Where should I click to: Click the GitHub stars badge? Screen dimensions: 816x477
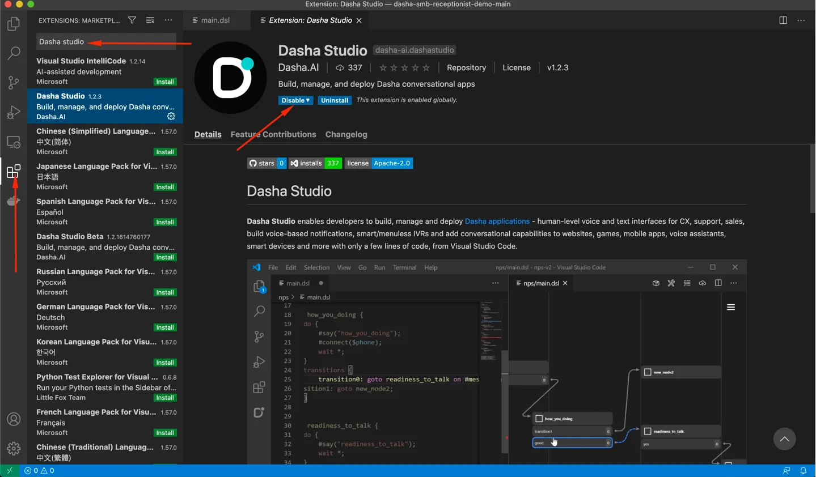point(267,163)
